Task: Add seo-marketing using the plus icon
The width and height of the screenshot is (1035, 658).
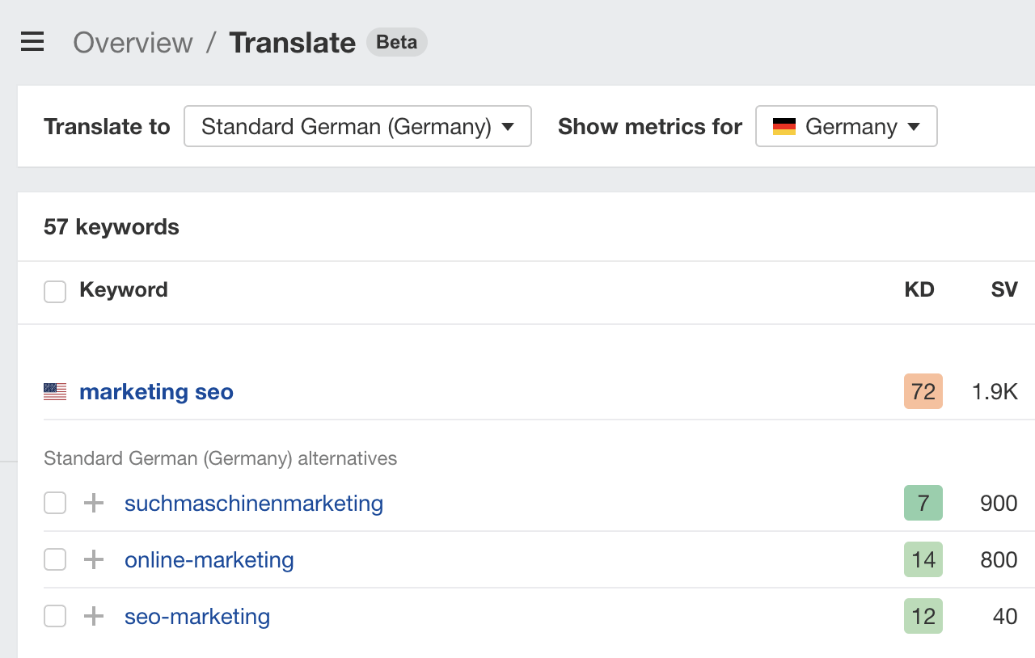Action: click(93, 616)
